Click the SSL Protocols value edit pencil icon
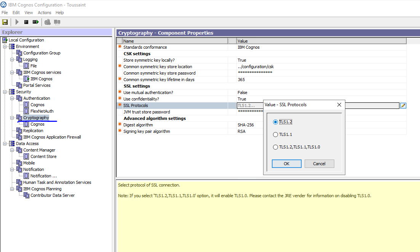420x252 pixels. (x=403, y=105)
